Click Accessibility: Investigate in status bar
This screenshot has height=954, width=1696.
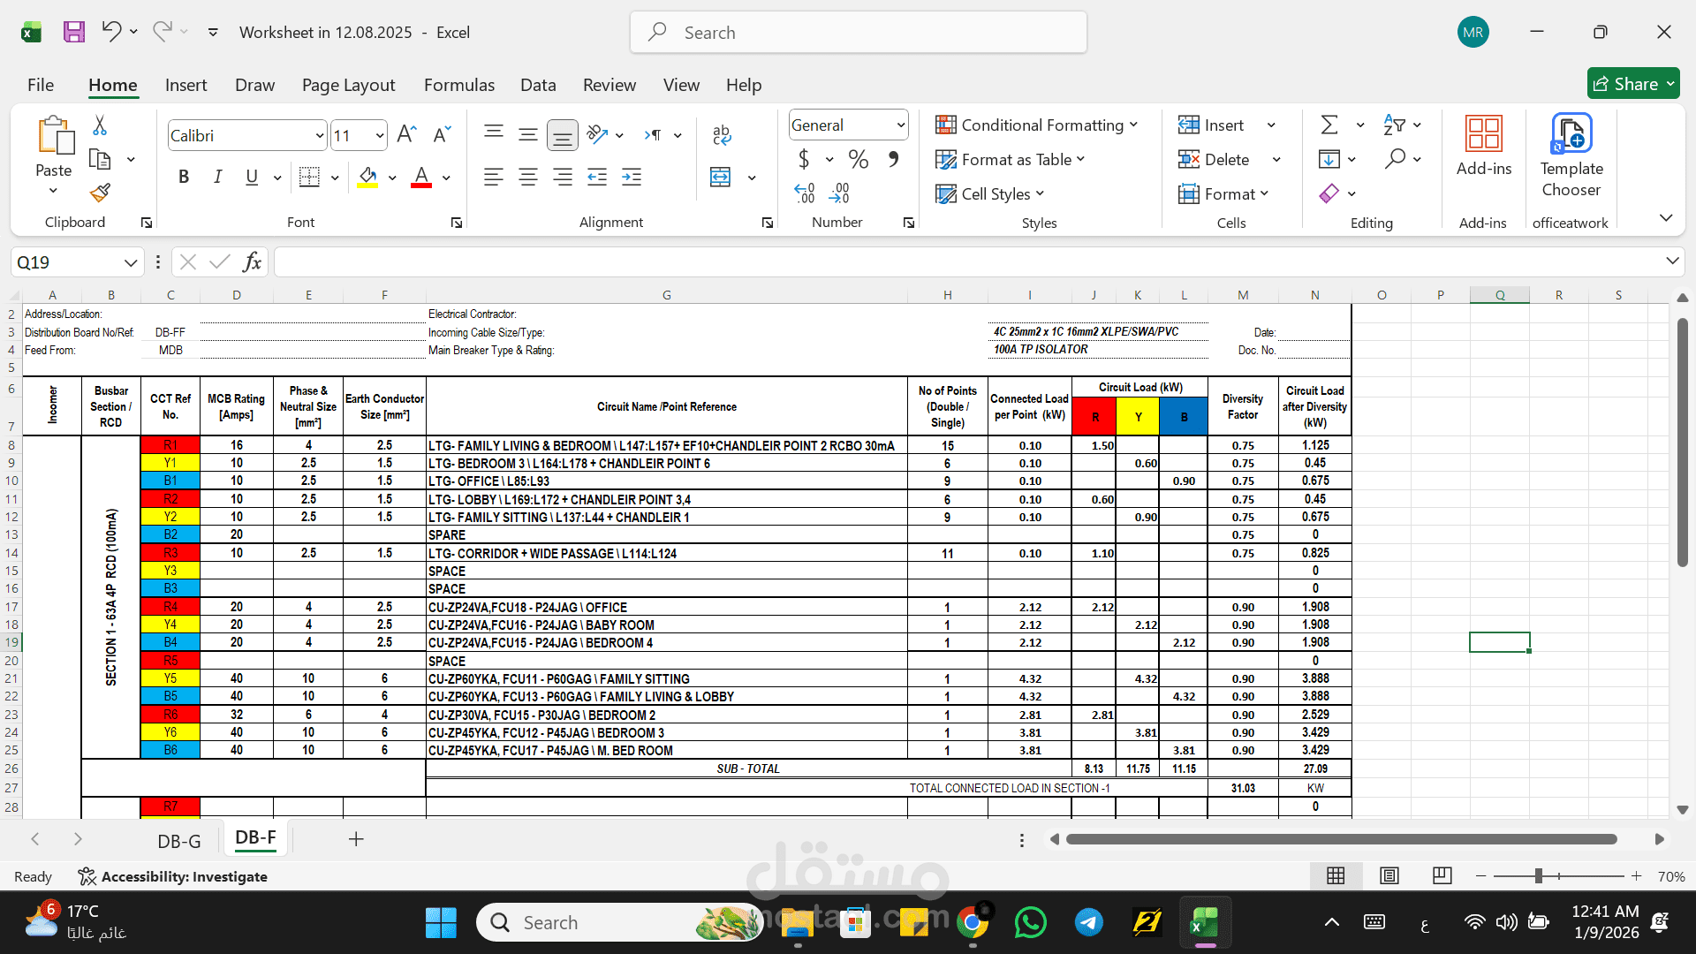coord(173,876)
